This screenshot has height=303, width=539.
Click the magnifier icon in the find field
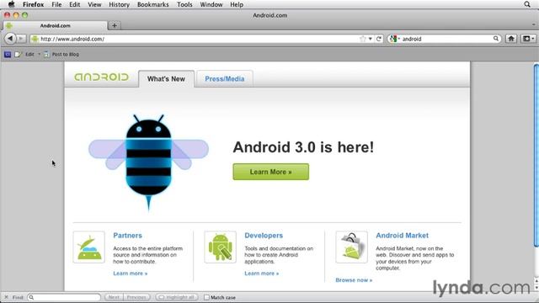click(x=32, y=297)
